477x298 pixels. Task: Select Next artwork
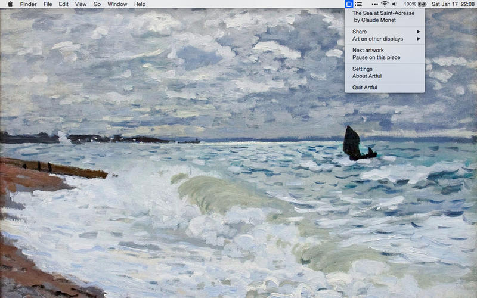[385, 50]
